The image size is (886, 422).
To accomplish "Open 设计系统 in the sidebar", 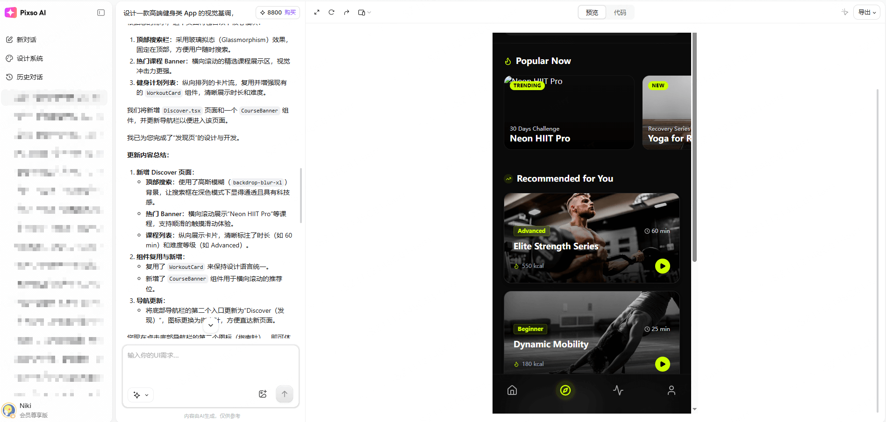I will [x=29, y=58].
